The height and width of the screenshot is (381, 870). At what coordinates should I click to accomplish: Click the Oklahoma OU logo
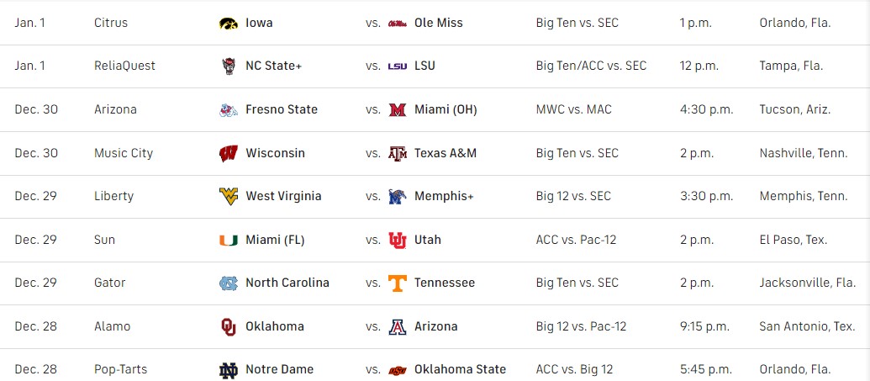229,326
